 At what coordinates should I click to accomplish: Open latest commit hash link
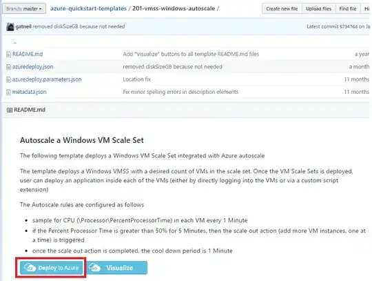coord(349,27)
